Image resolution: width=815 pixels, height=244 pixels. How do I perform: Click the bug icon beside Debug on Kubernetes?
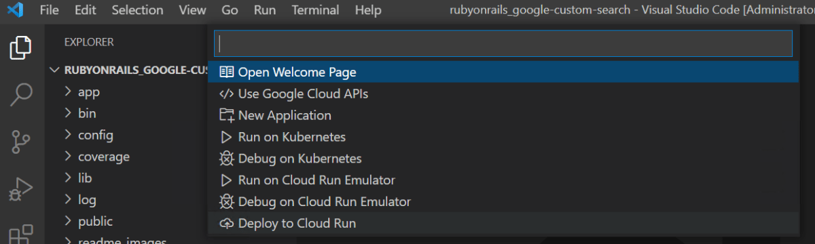pos(227,159)
